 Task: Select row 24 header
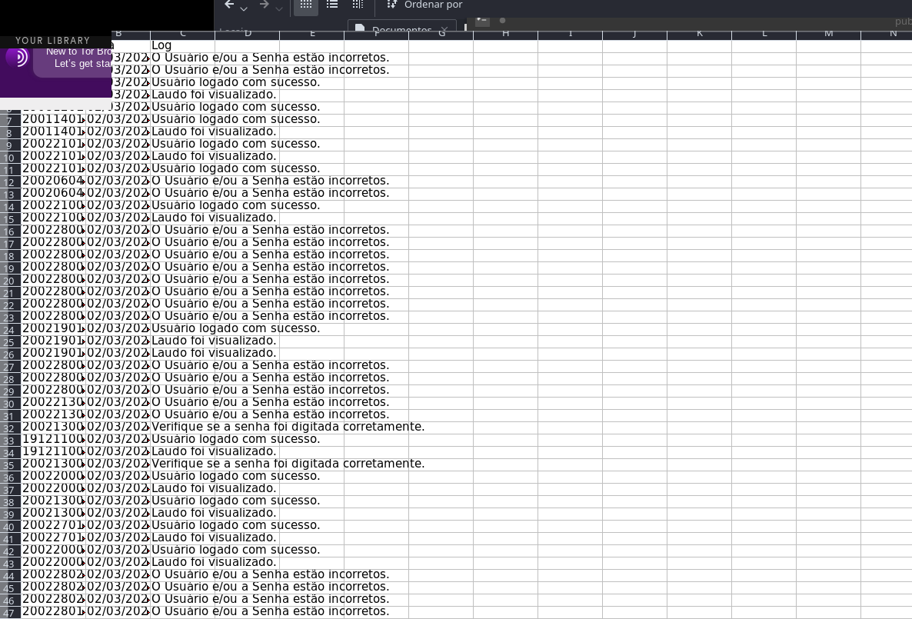pos(10,330)
